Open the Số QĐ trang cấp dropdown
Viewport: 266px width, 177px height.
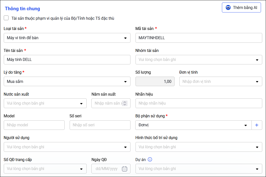(81, 169)
